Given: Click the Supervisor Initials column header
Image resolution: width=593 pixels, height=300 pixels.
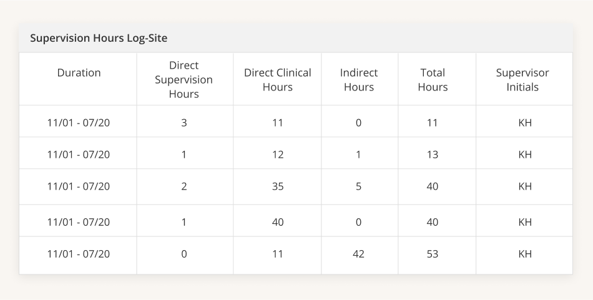Looking at the screenshot, I should click(522, 80).
